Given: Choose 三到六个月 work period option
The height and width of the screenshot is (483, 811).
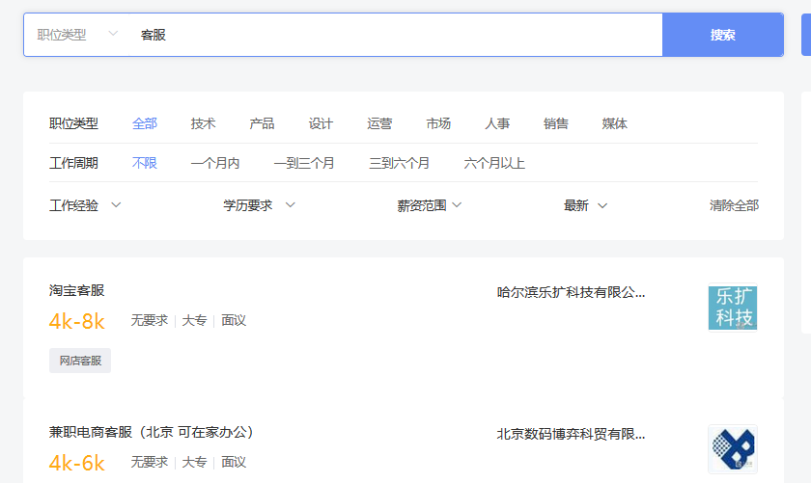Looking at the screenshot, I should 400,163.
